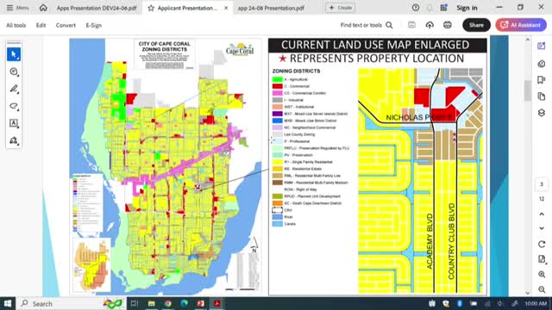Click the zoom in magnifier icon
The width and height of the screenshot is (552, 310).
click(x=542, y=275)
